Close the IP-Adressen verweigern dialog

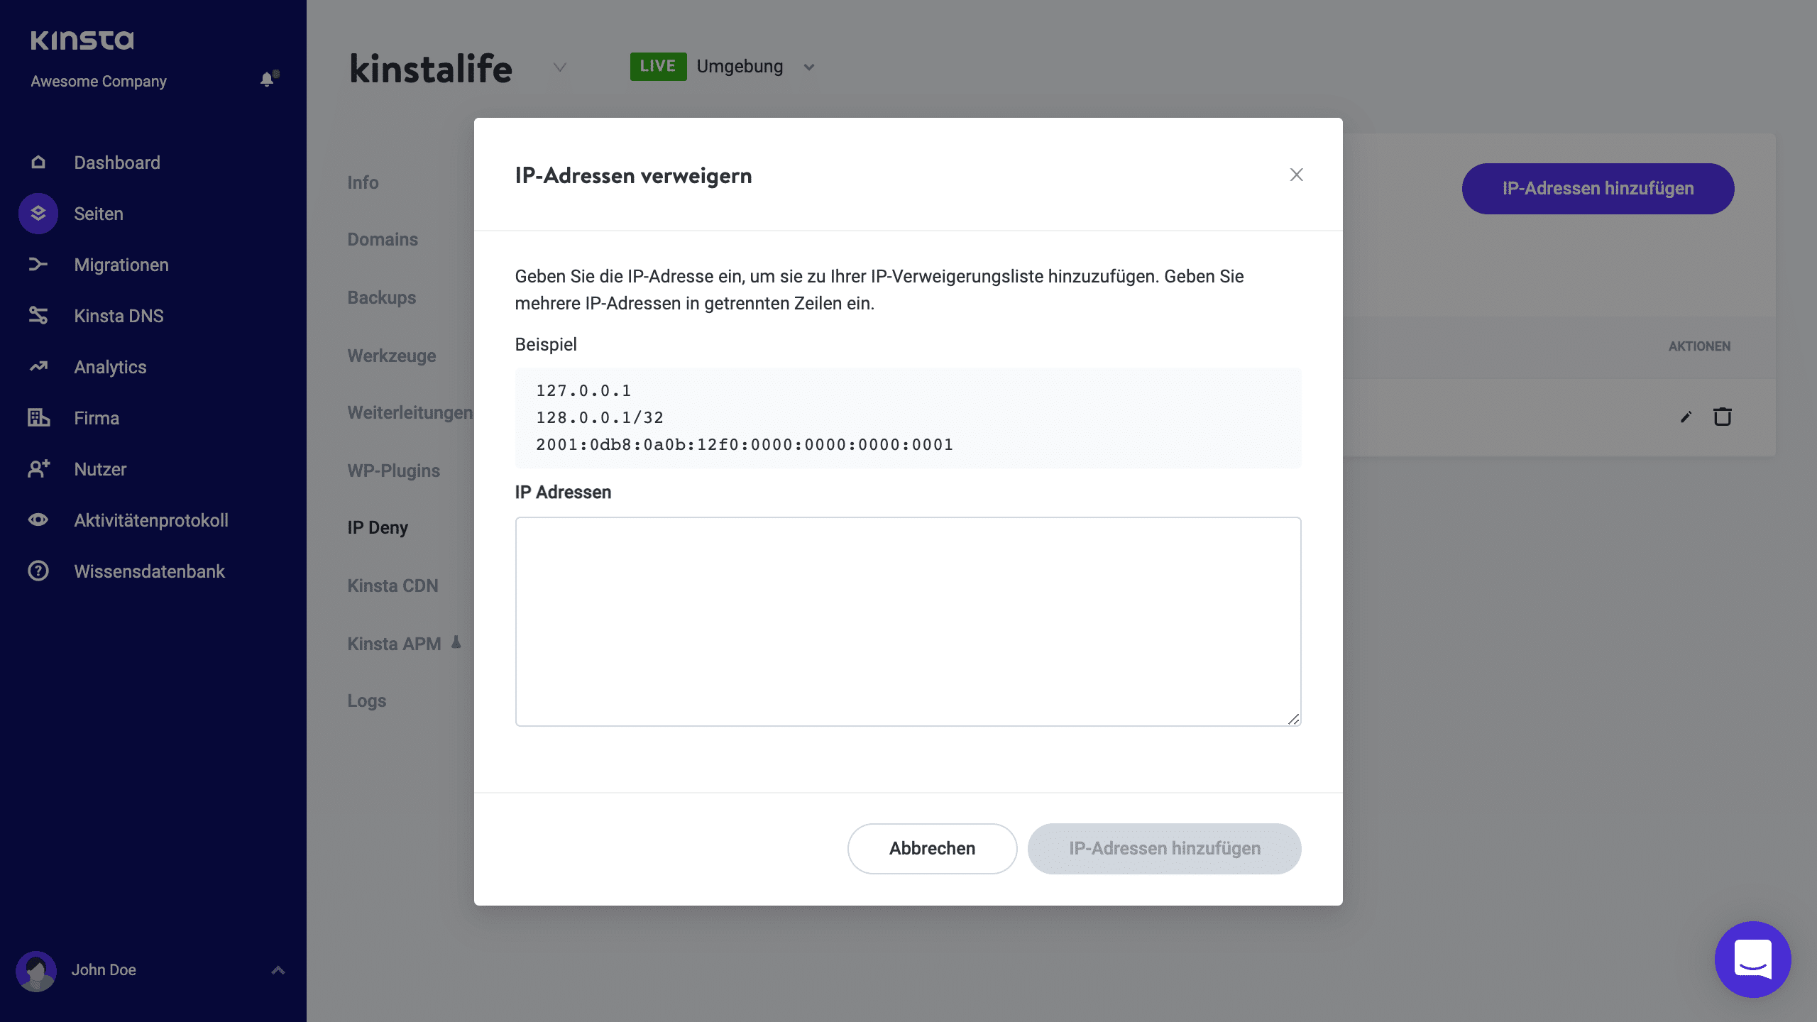(x=1297, y=175)
